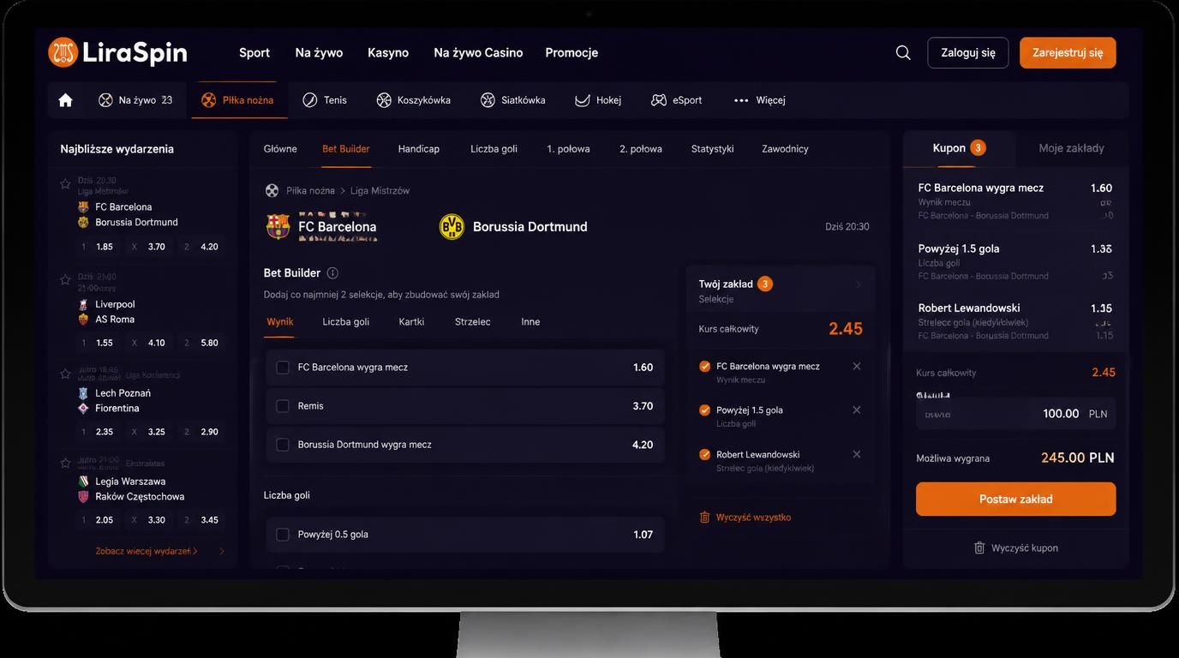Remove Powyżej 1.5 gola selection
1179x658 pixels.
tap(857, 410)
